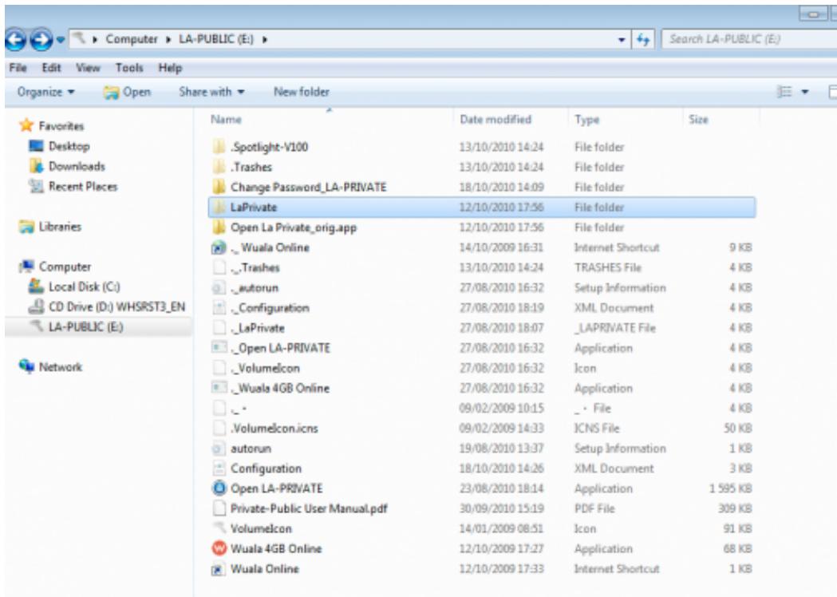Select Favorites star in navigation pane
837x597 pixels.
[26, 125]
